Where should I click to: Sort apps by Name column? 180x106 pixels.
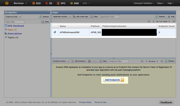point(74,26)
